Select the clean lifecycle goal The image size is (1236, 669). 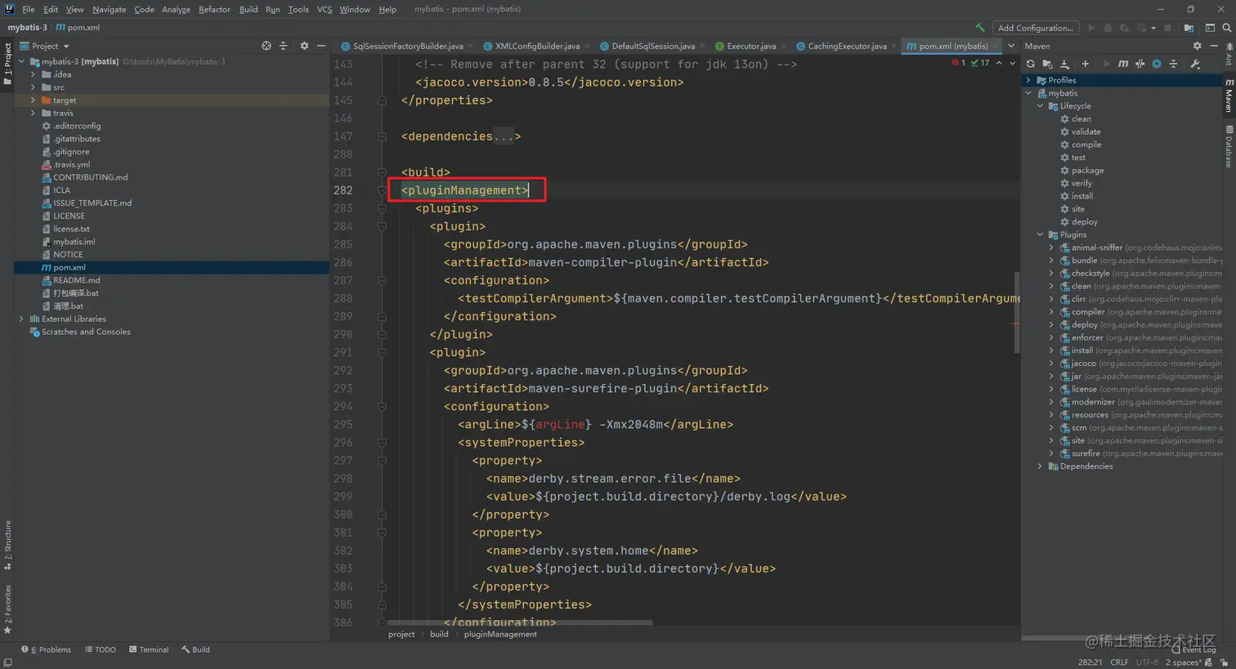[x=1081, y=119]
